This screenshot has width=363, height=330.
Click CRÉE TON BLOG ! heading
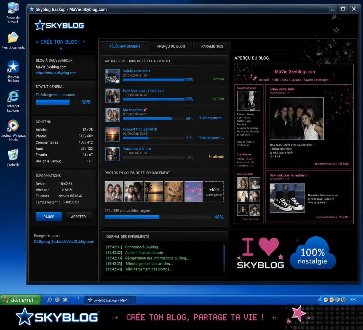(60, 42)
